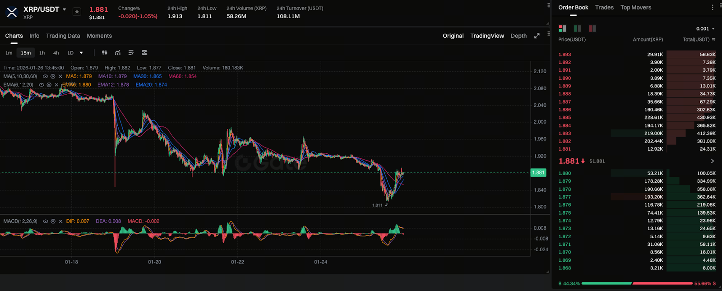Click the Price(USDT) column header

point(572,40)
